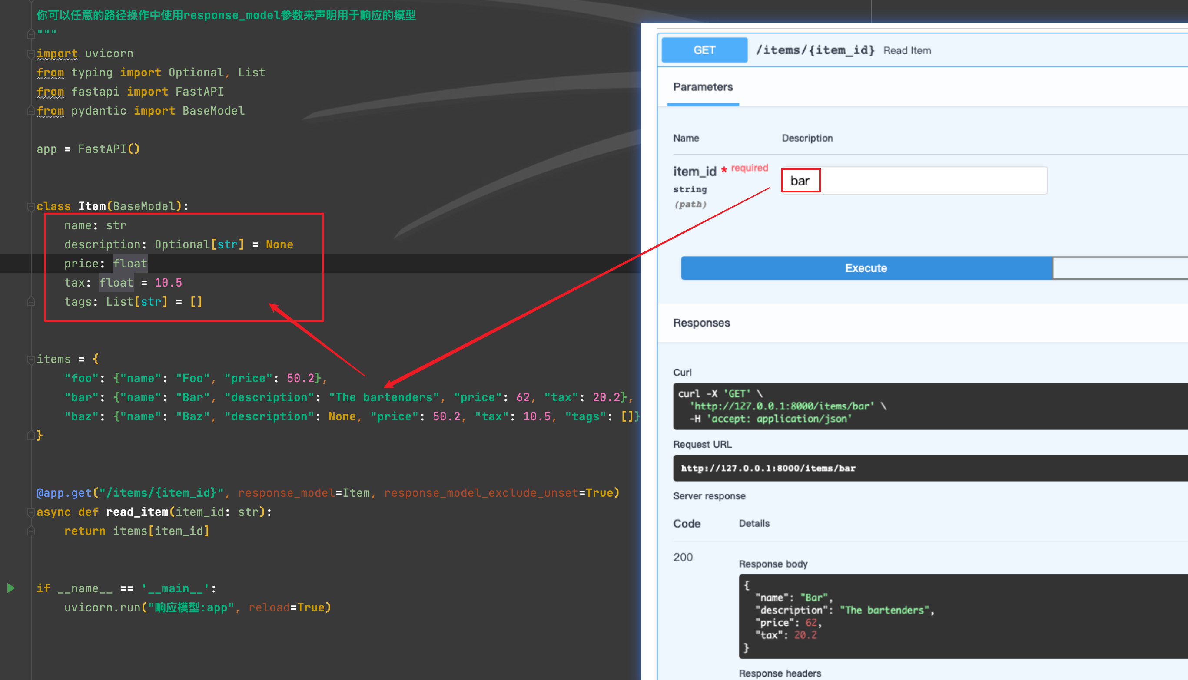Click the 200 response code
The width and height of the screenshot is (1188, 680).
coord(683,557)
